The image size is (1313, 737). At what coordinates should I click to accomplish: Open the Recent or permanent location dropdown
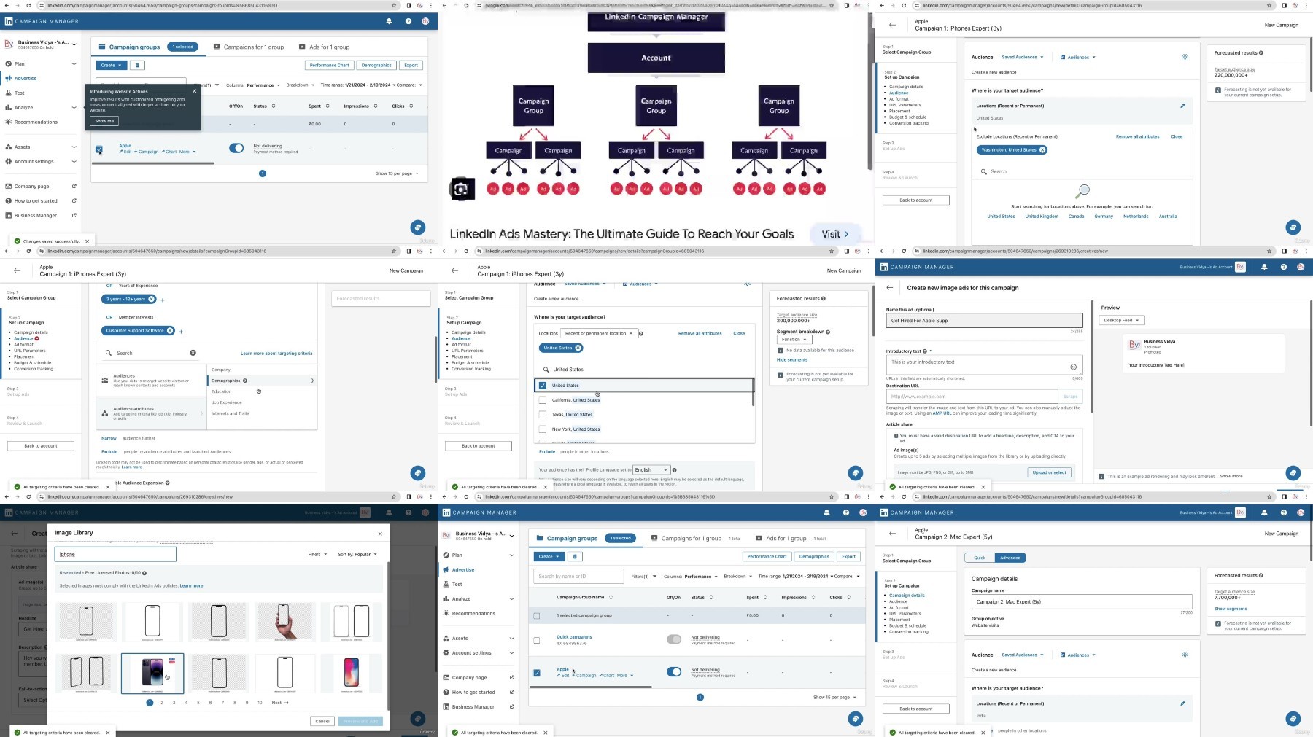coord(598,333)
